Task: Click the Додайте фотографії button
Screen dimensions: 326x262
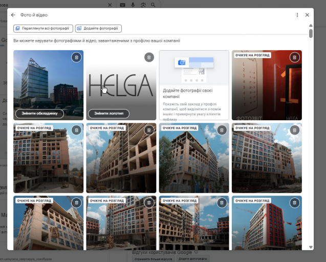Action: (x=99, y=29)
